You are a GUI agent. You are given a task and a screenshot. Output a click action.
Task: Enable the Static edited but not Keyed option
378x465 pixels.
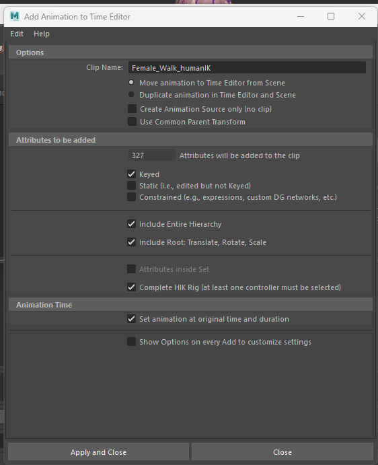tap(131, 186)
